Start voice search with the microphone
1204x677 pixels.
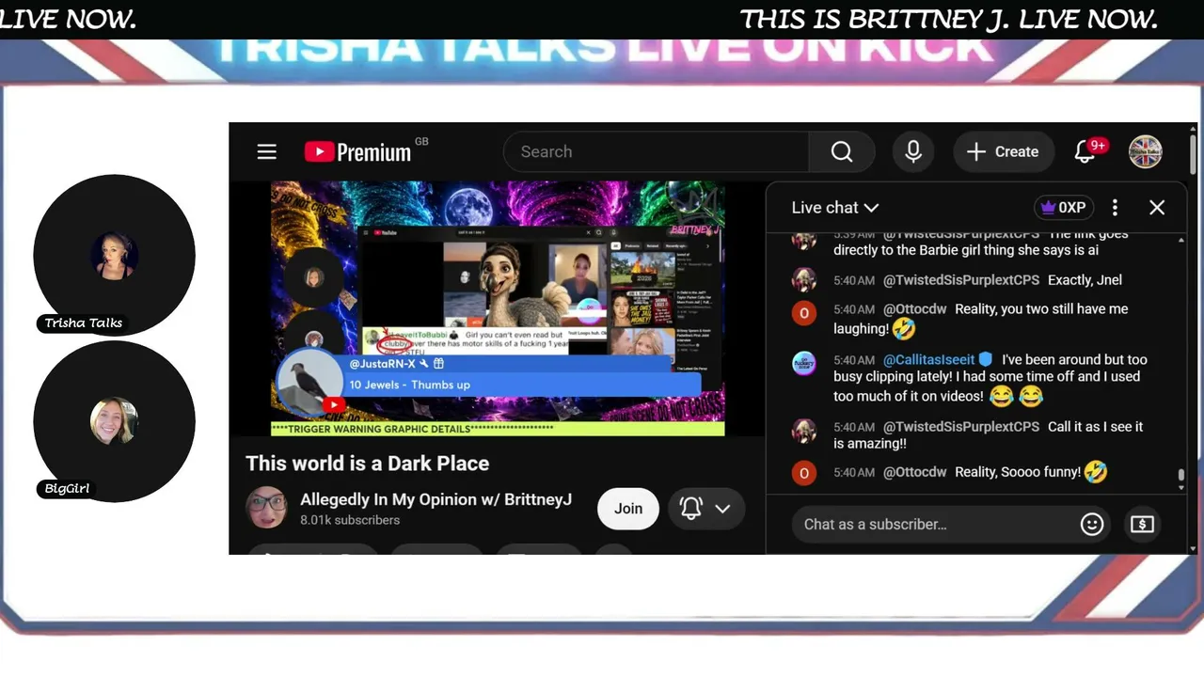(913, 151)
